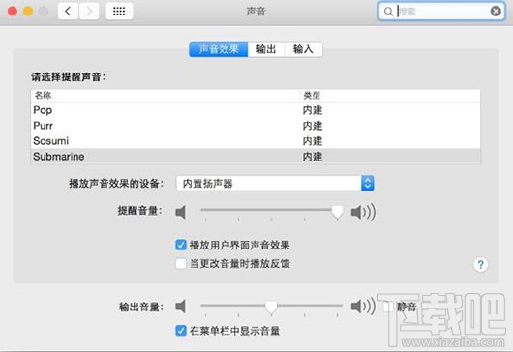Go back with the left arrow button
513x352 pixels.
(x=68, y=12)
